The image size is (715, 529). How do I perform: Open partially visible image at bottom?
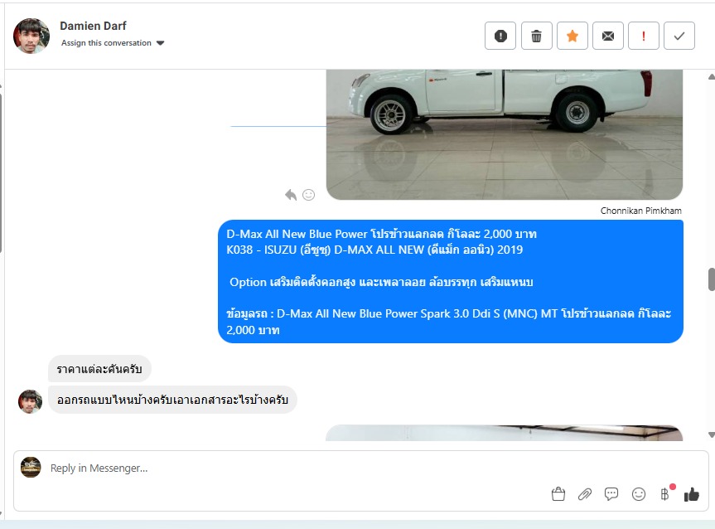point(505,433)
